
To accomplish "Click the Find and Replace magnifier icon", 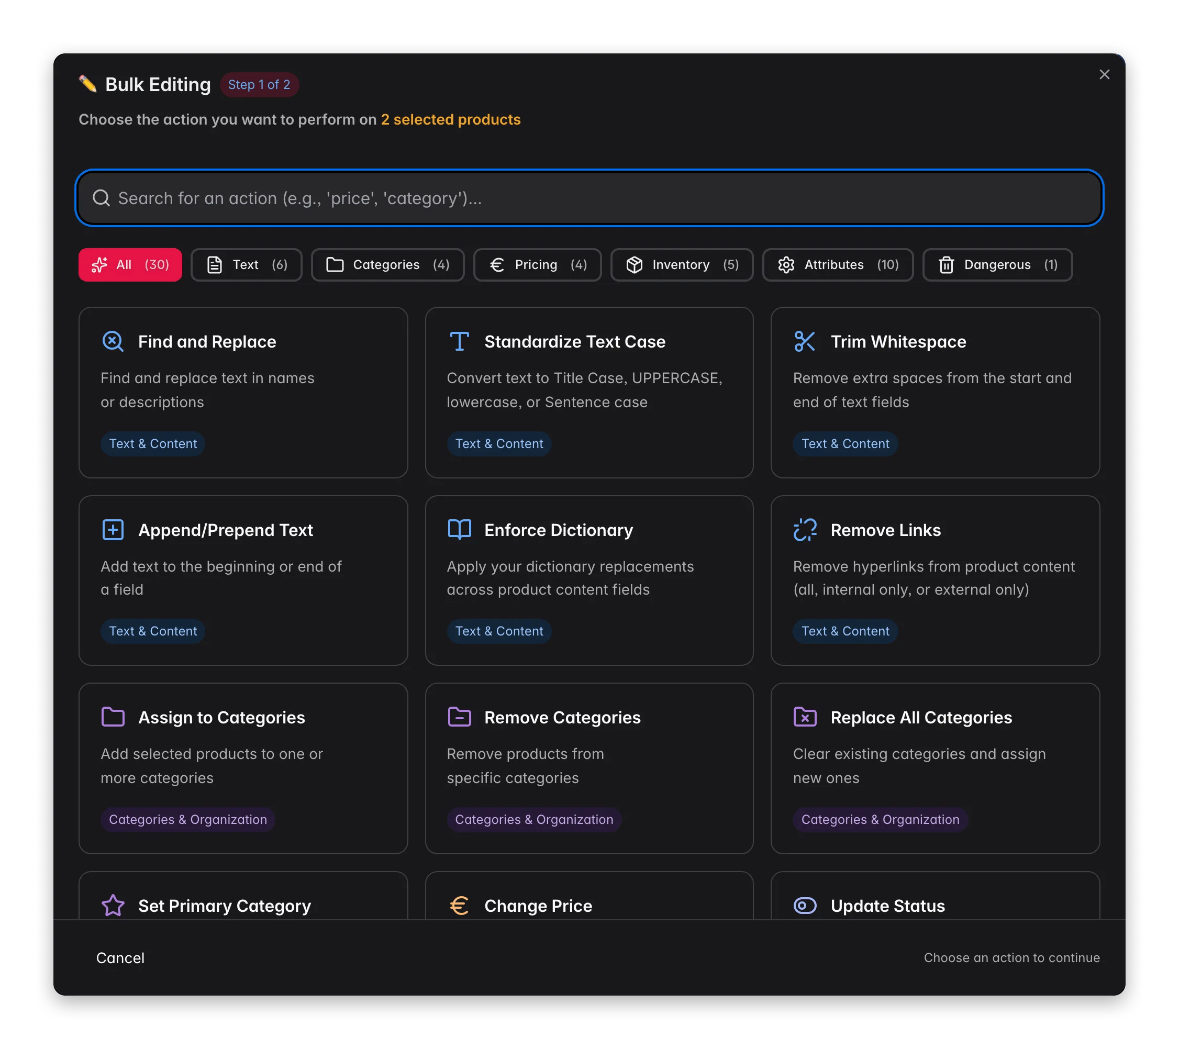I will [113, 341].
